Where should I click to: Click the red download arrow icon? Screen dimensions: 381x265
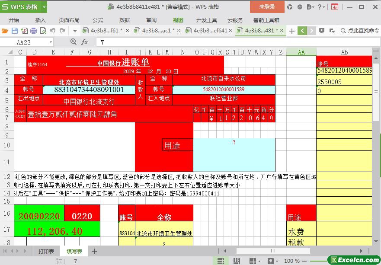[335, 7]
